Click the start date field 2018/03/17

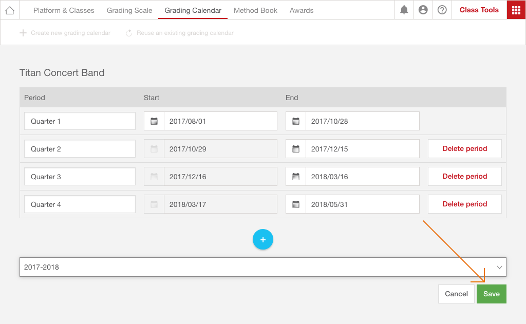pos(220,204)
